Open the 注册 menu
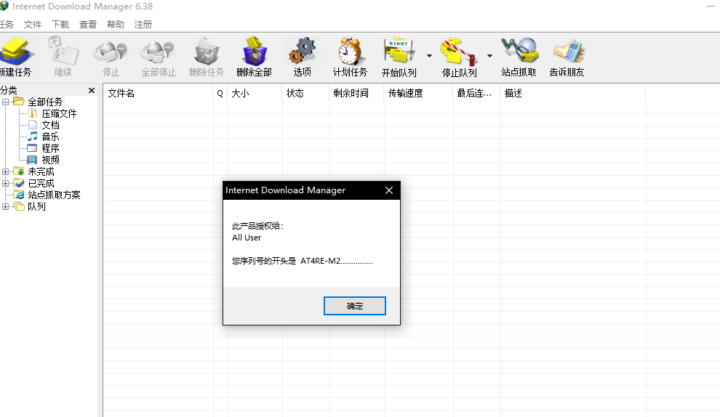Viewport: 720px width, 417px height. point(143,24)
